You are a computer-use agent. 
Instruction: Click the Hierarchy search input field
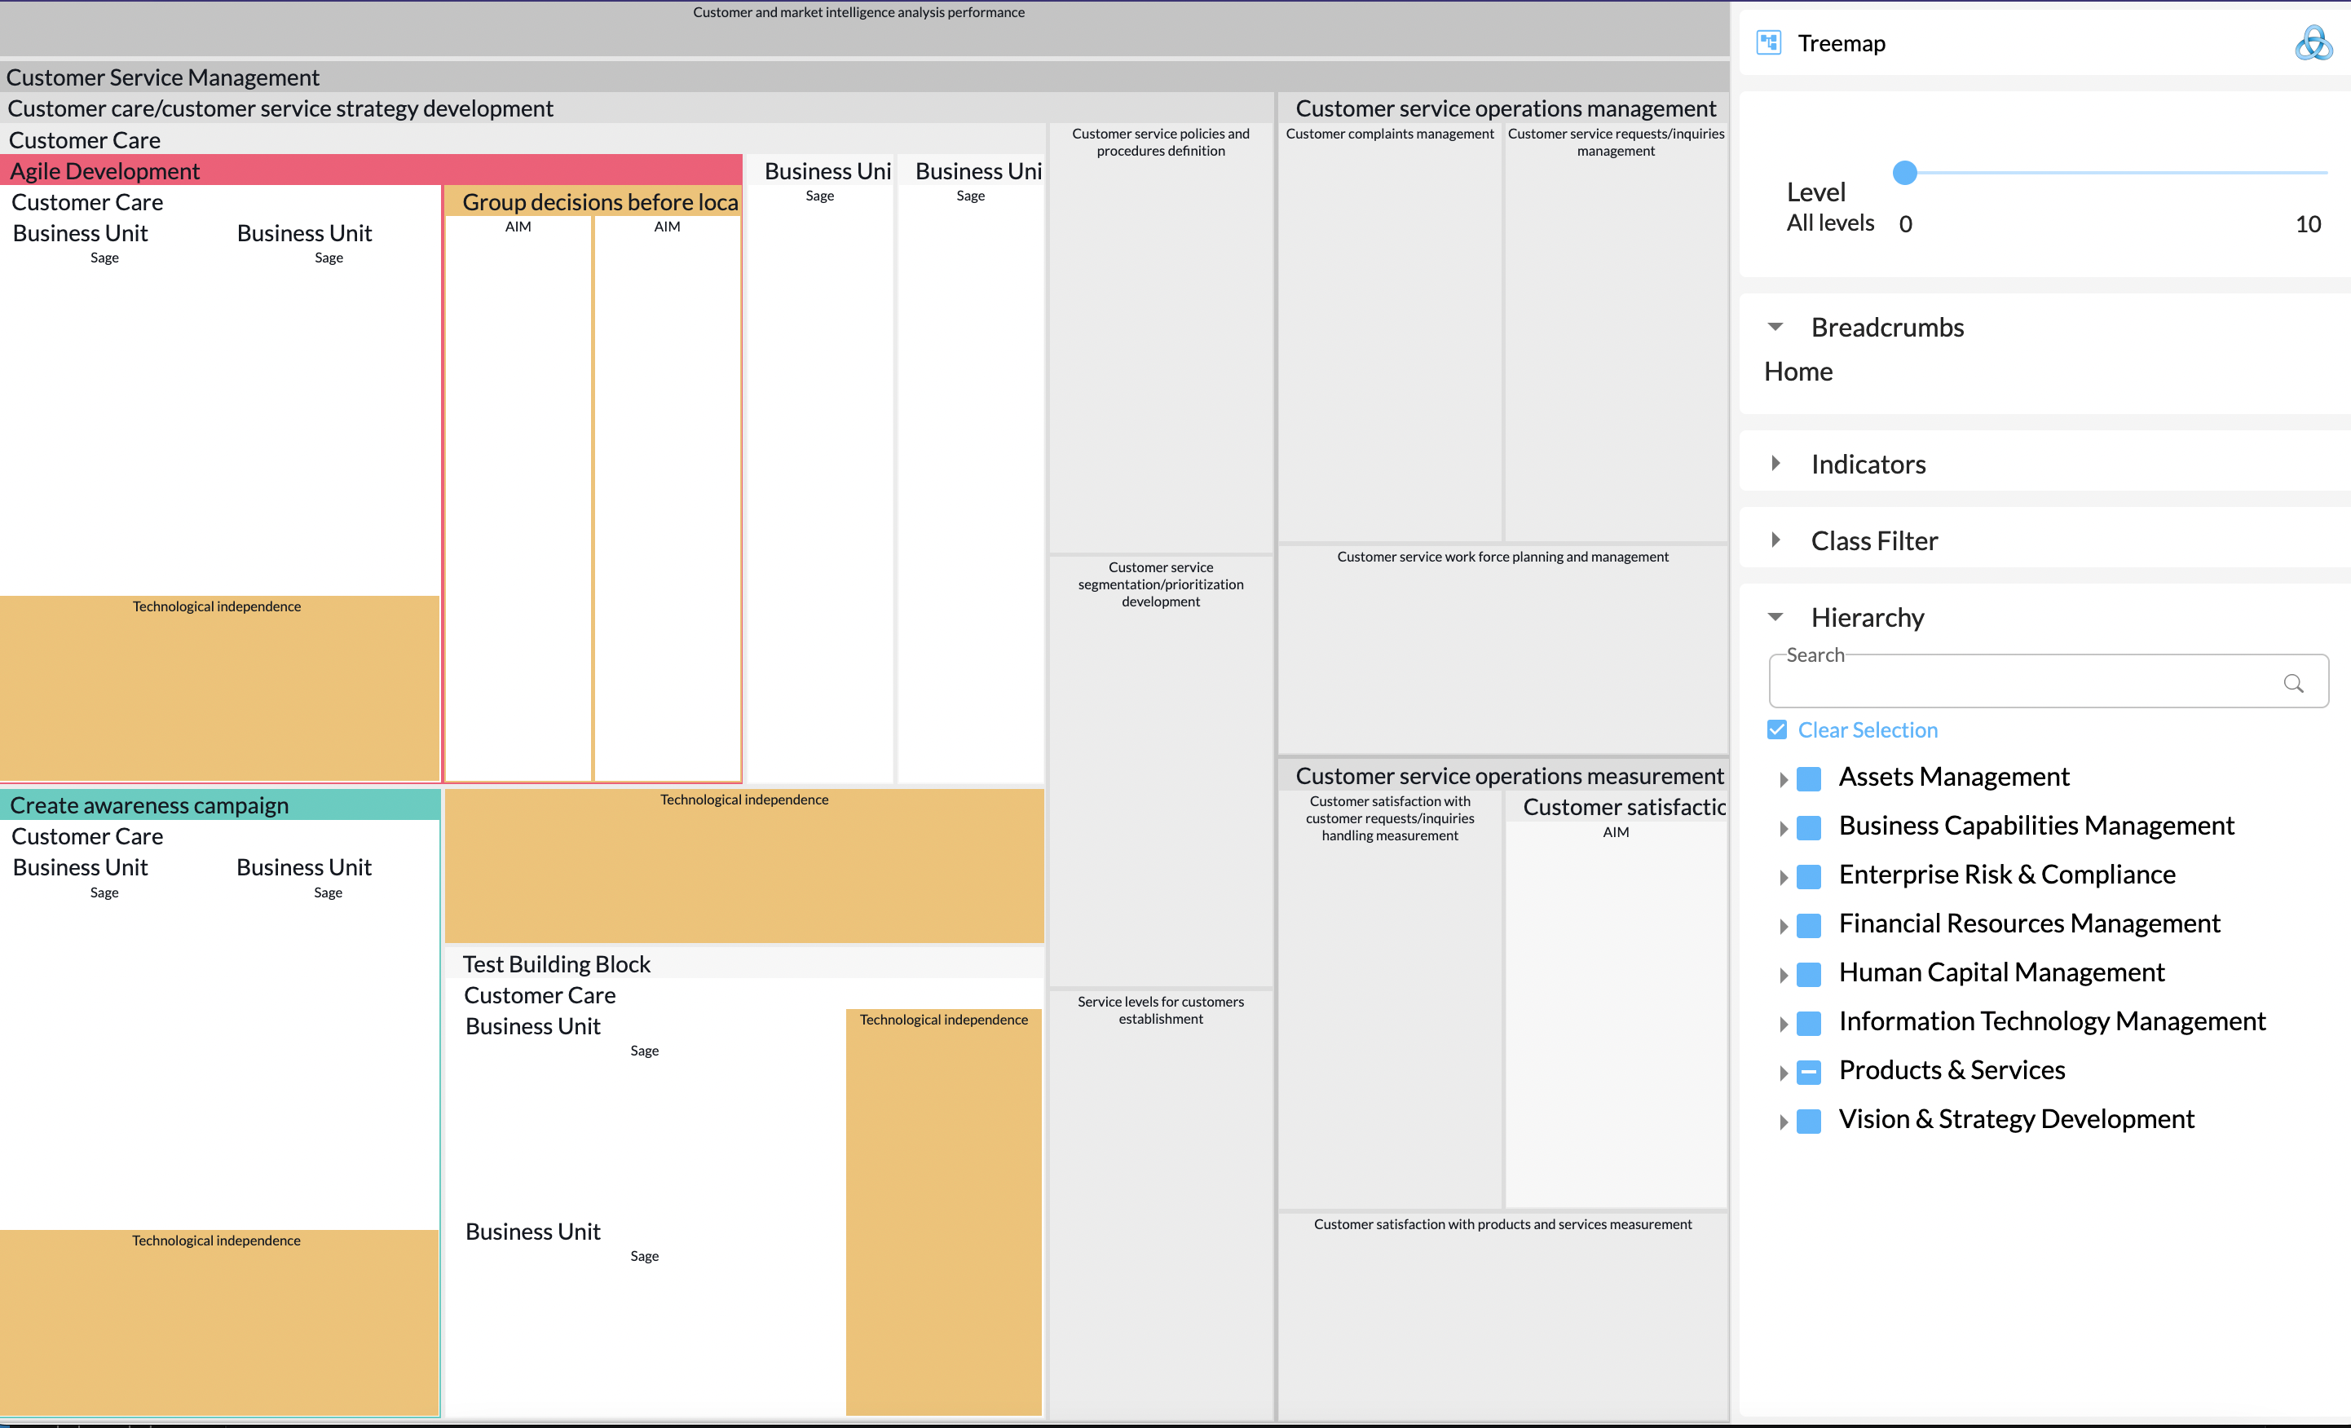point(2022,682)
